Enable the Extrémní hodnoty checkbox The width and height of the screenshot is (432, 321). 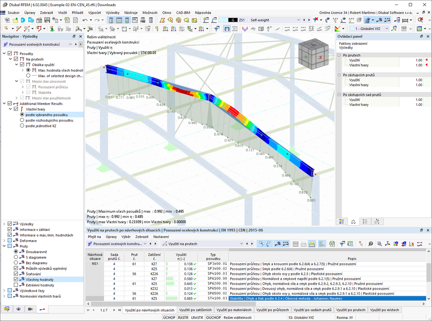tap(16, 285)
